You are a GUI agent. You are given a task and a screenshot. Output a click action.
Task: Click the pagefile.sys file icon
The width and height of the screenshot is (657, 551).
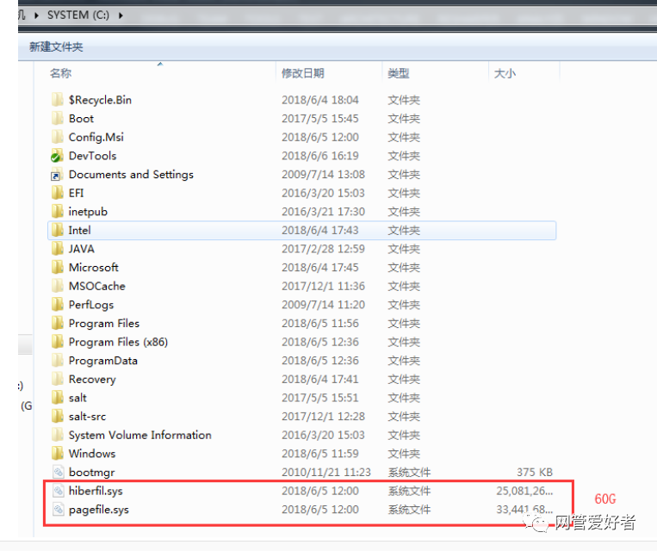coord(59,510)
